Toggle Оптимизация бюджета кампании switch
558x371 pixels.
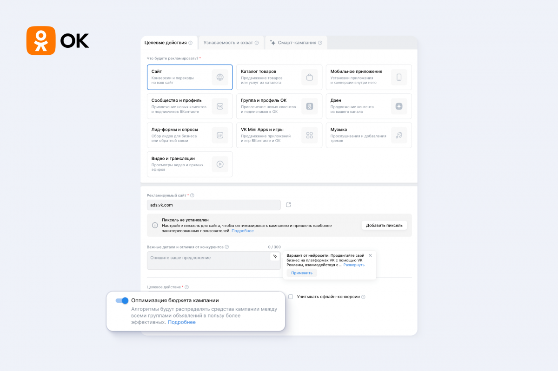[122, 300]
